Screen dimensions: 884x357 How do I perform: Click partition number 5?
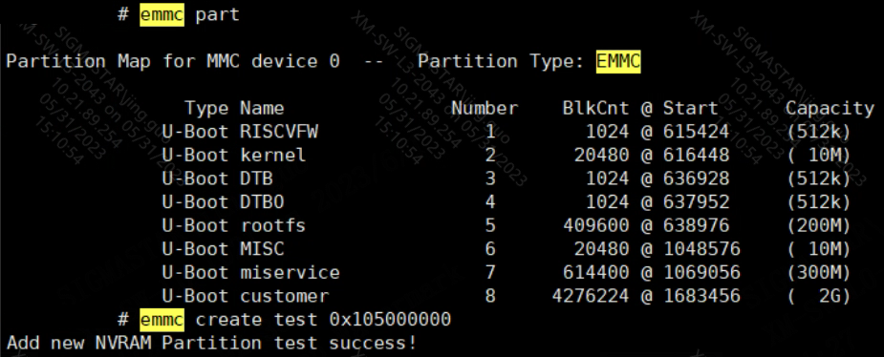(x=490, y=226)
